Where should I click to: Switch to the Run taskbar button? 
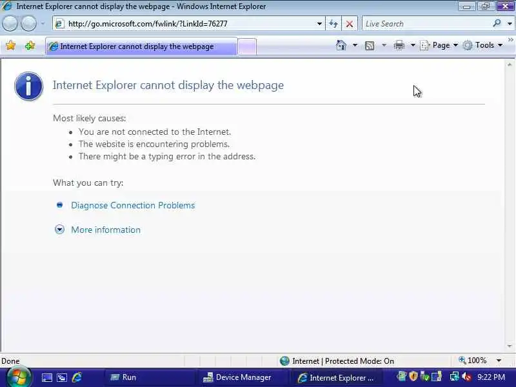(150, 377)
